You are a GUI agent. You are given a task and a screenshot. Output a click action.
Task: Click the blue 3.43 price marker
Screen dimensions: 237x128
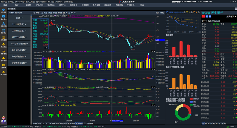point(160,40)
